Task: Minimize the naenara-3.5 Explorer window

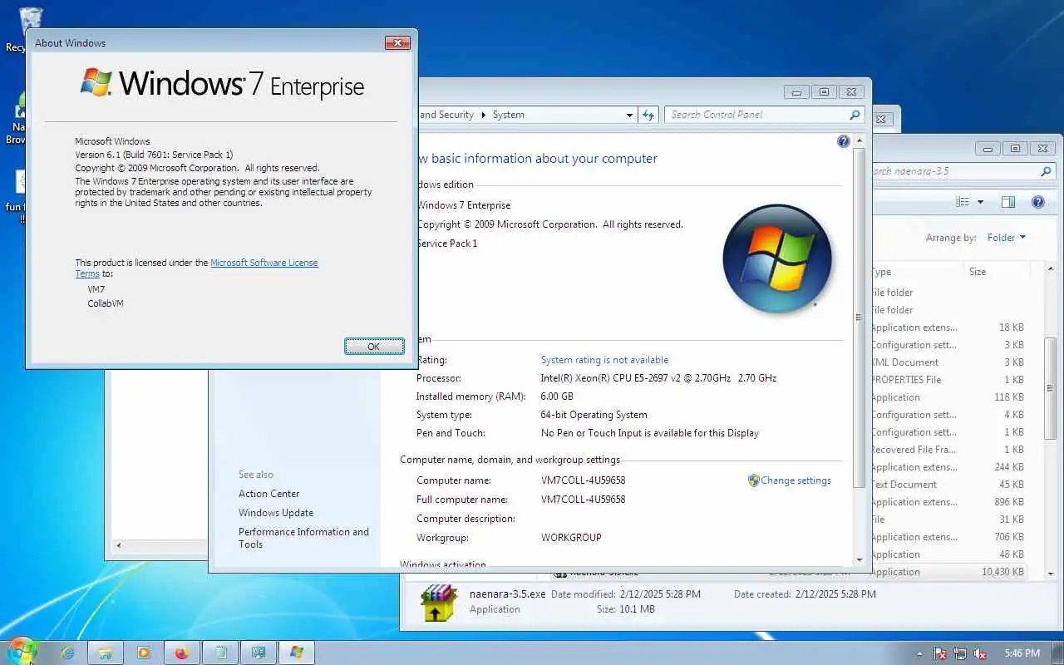Action: point(988,149)
